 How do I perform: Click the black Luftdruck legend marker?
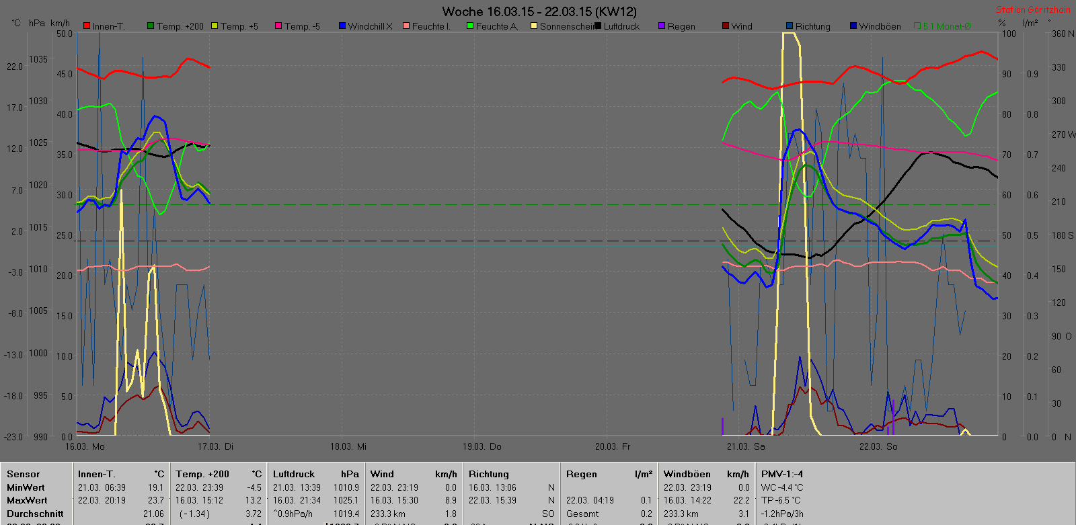(598, 26)
